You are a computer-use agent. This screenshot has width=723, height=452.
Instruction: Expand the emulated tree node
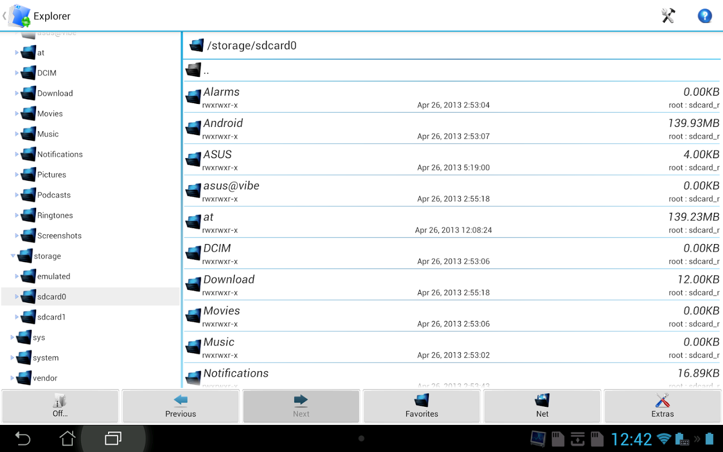[x=17, y=276]
